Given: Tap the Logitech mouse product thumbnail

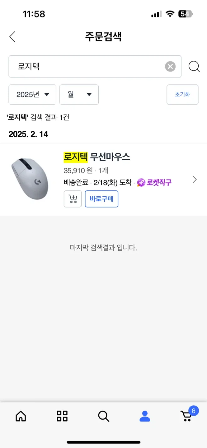Looking at the screenshot, I should click(30, 179).
